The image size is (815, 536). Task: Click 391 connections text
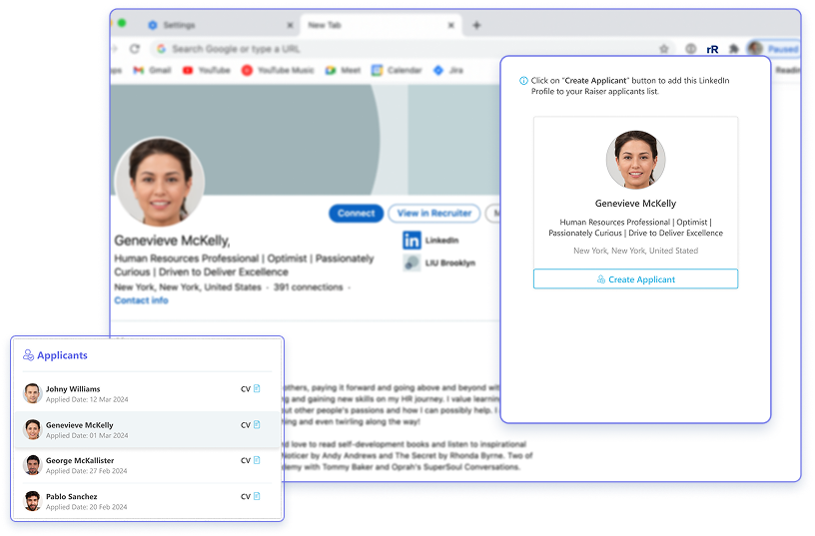coord(309,287)
